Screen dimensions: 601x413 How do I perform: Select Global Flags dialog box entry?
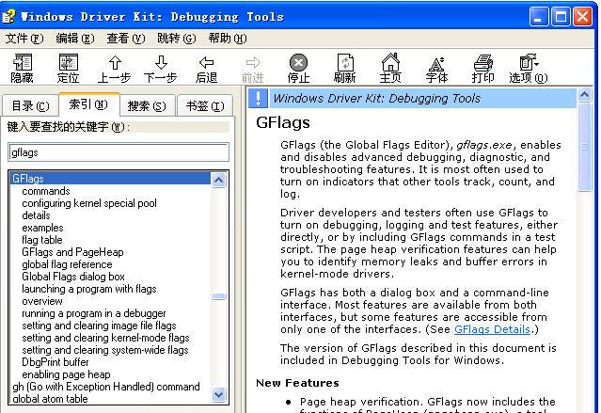[x=73, y=277]
